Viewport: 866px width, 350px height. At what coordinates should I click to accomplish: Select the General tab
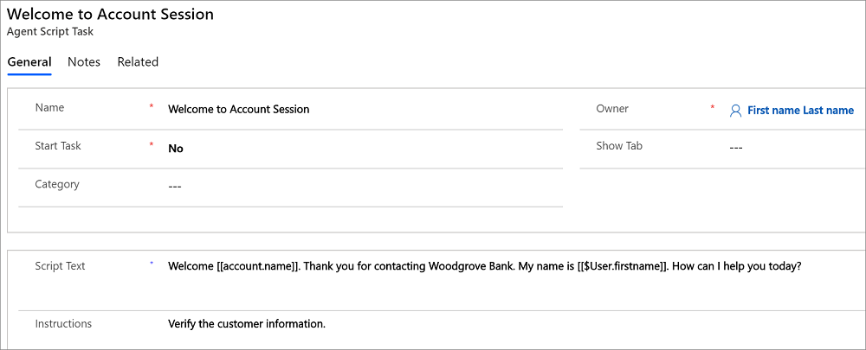(x=29, y=61)
